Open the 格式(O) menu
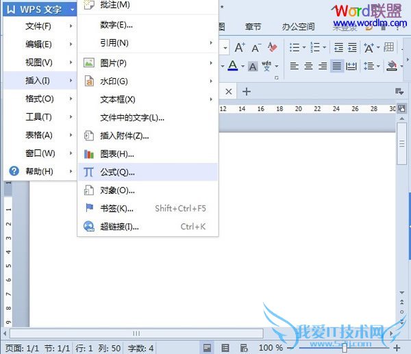Viewport: 411px width, 354px height. point(40,99)
